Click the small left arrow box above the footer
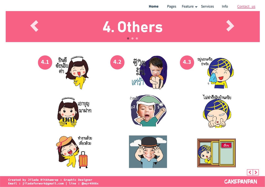The height and width of the screenshot is (187, 265). (x=250, y=172)
